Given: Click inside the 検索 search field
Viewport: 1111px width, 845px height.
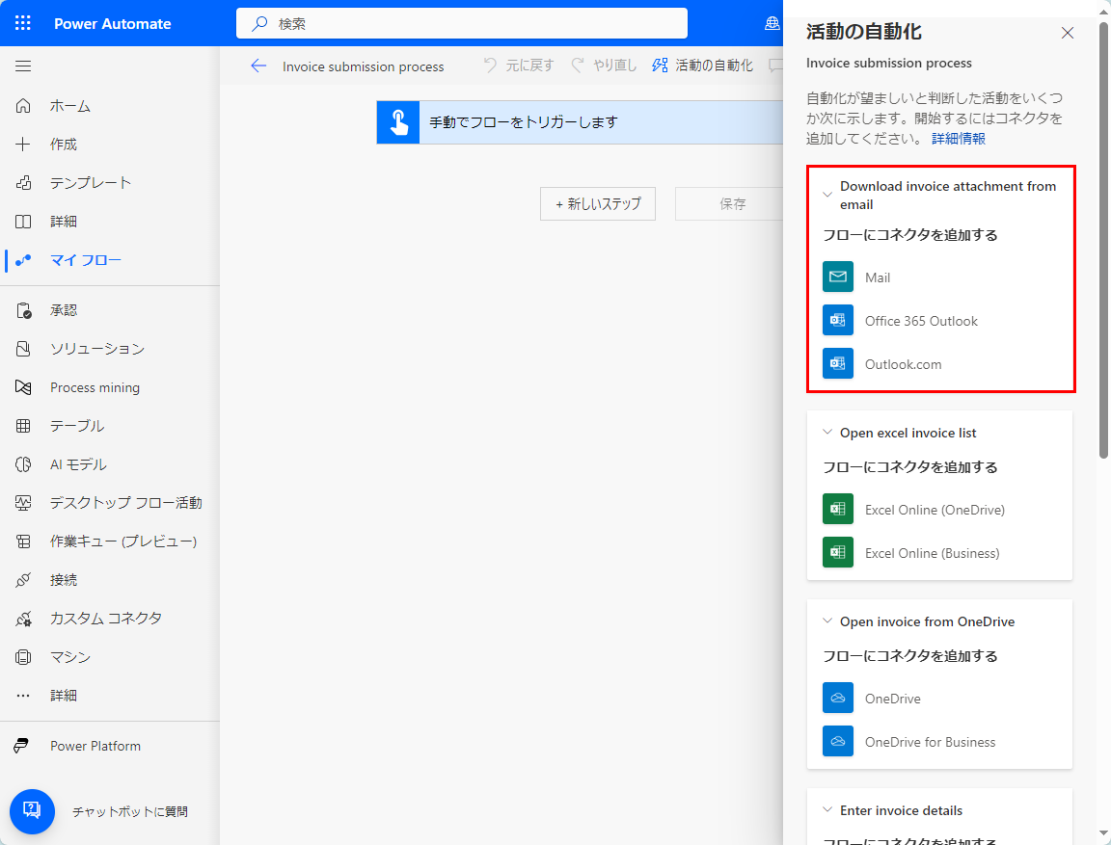Looking at the screenshot, I should 463,23.
